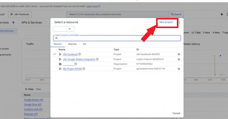
Task: Click the organisation building icon
Action: (60, 64)
